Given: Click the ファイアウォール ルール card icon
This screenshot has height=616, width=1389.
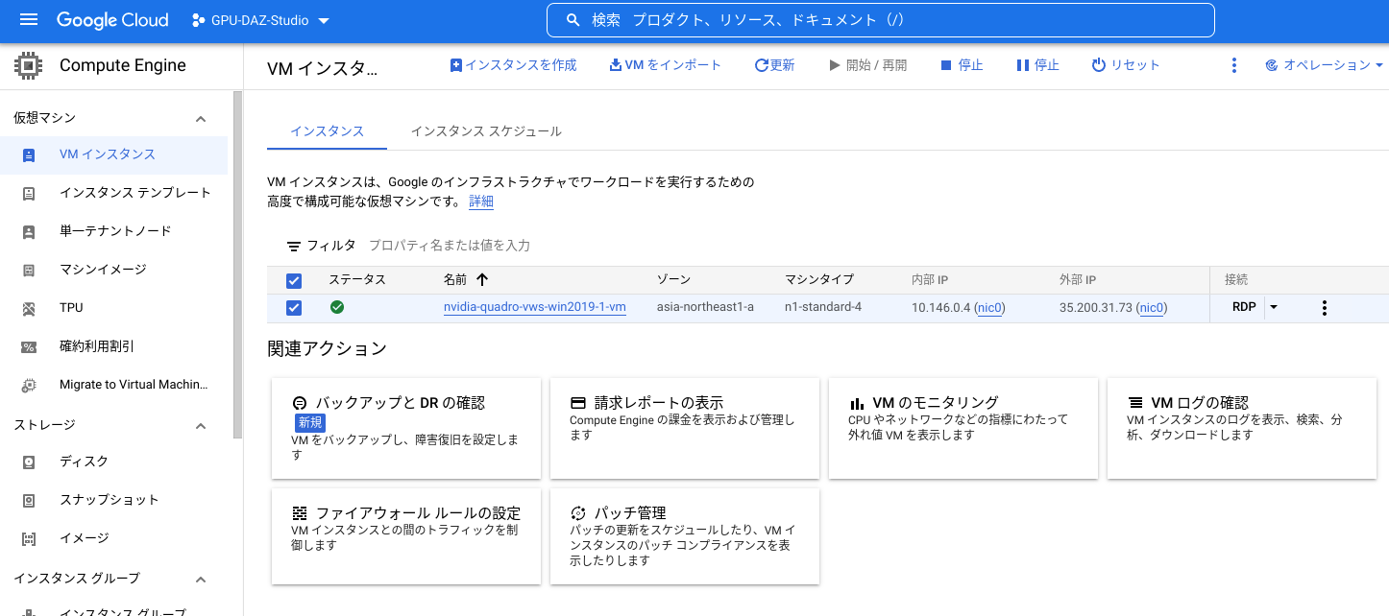Looking at the screenshot, I should pos(300,513).
